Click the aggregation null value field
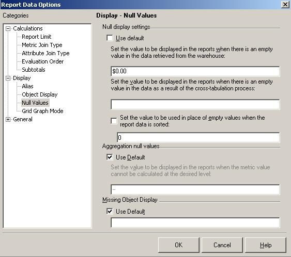 click(195, 189)
